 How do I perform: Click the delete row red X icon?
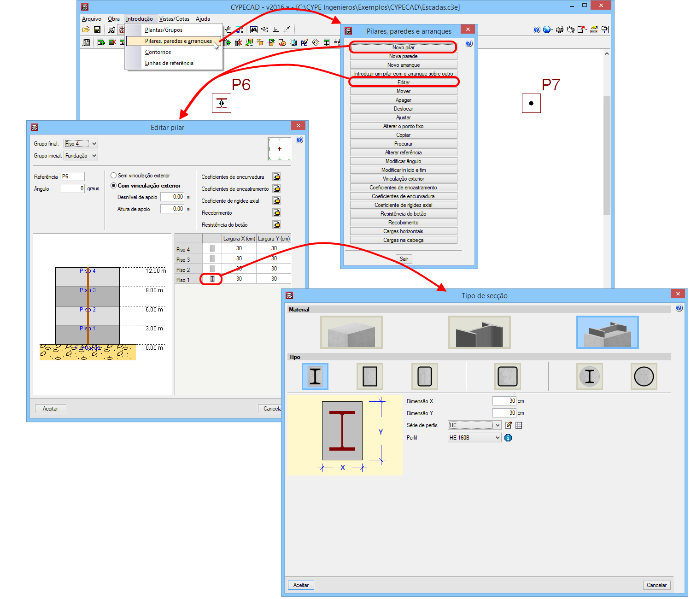click(x=112, y=42)
